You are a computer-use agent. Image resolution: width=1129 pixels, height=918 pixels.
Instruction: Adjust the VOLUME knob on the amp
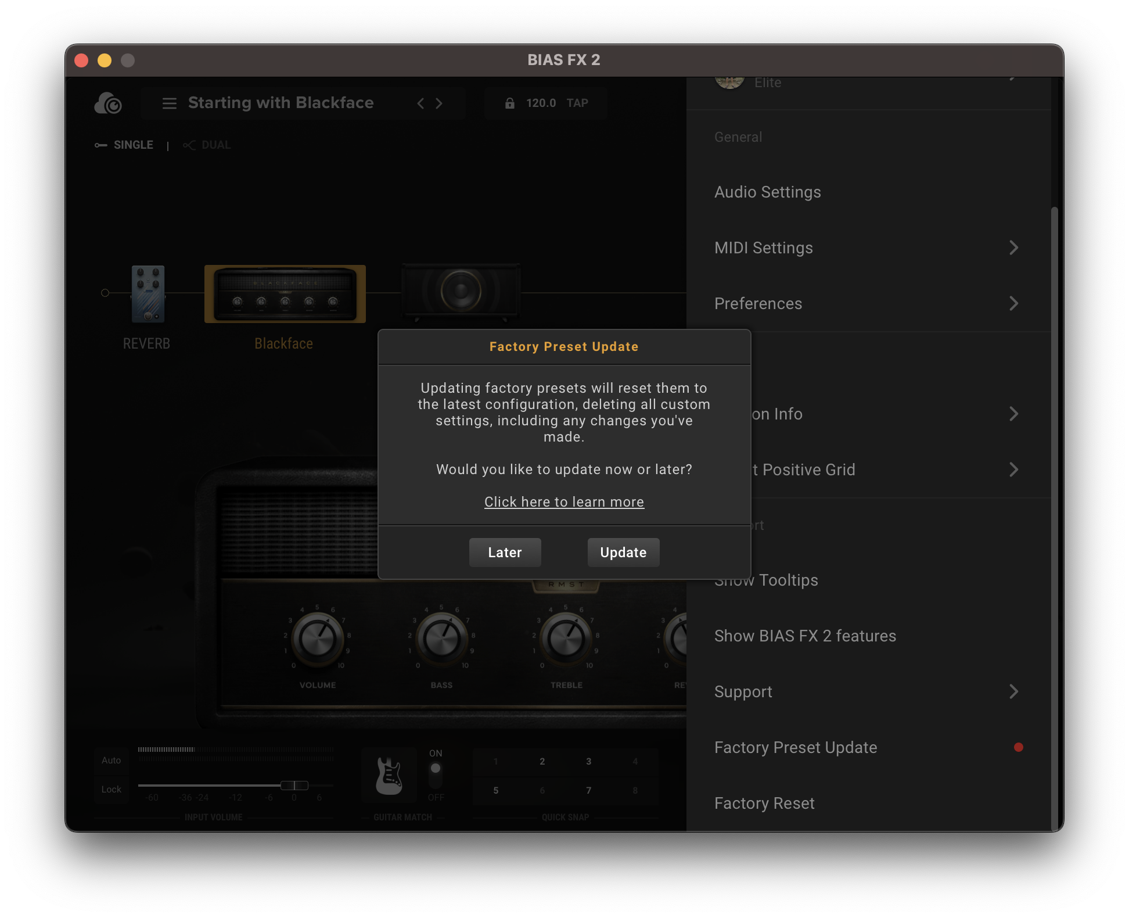pos(318,639)
